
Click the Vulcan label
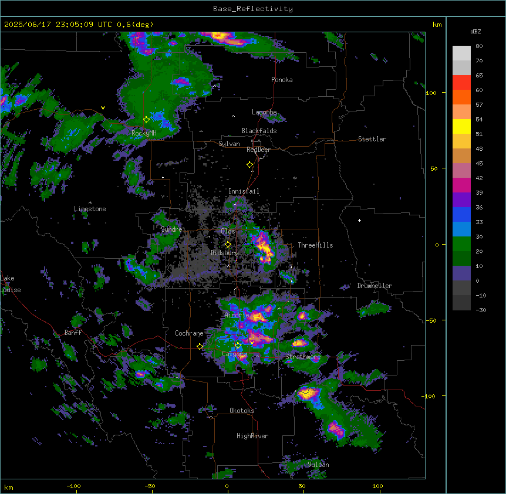point(318,465)
